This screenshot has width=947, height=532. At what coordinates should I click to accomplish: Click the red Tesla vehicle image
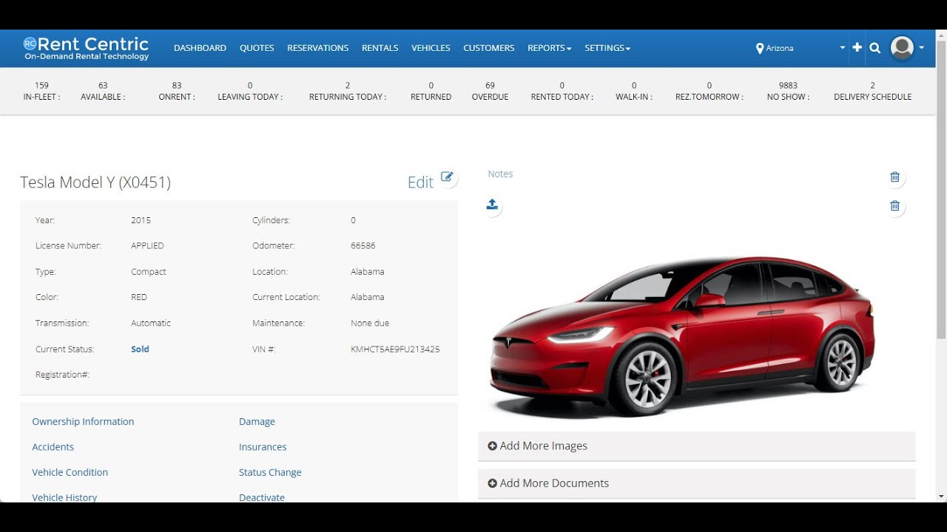click(x=682, y=336)
